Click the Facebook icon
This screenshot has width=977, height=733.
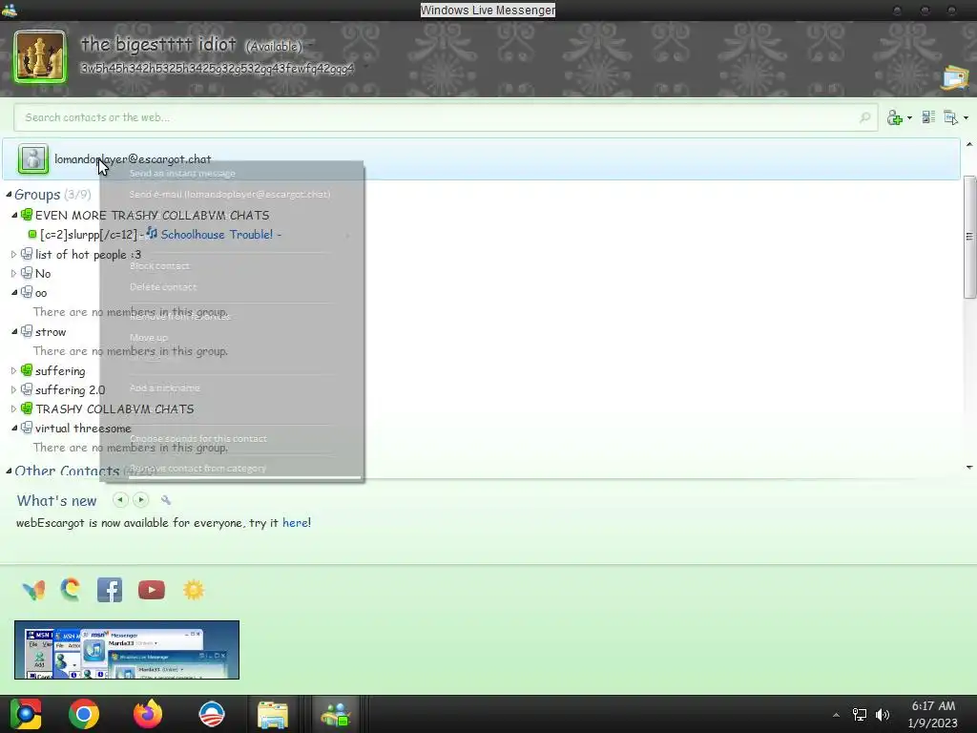110,590
